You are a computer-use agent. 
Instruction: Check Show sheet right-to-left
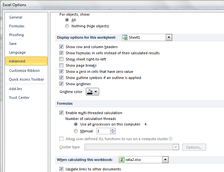point(61,59)
